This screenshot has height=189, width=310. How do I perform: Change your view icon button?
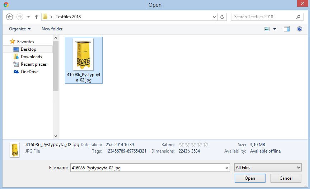[267, 29]
